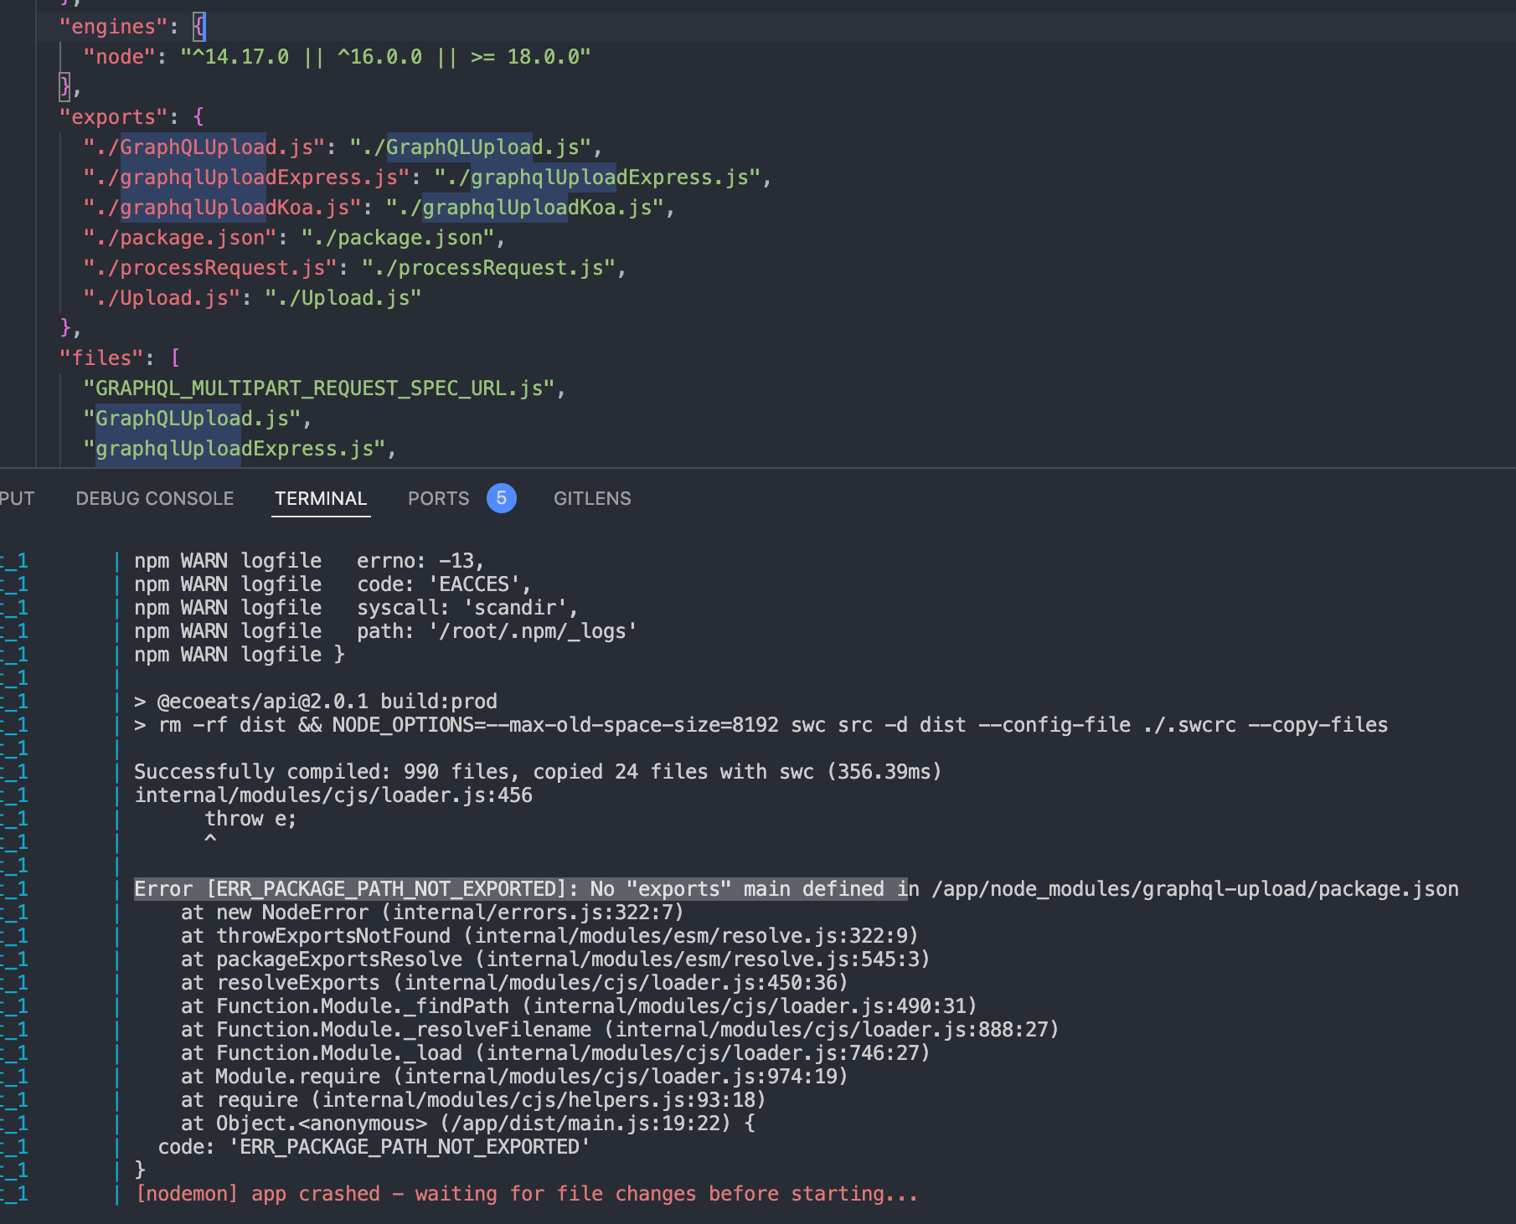Click the "files" array opening bracket line
Image resolution: width=1516 pixels, height=1224 pixels.
point(117,357)
